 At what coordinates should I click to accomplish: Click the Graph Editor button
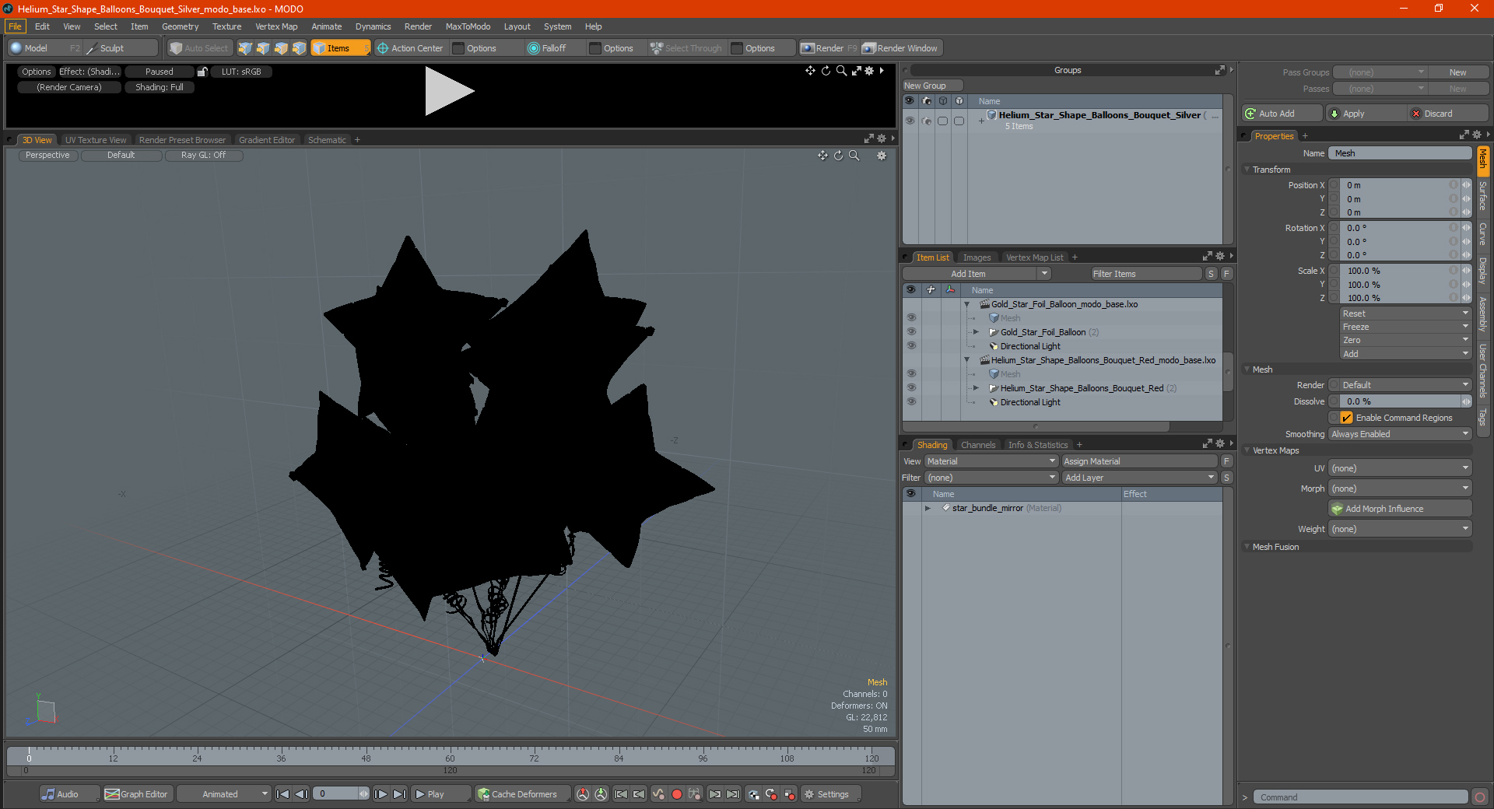tap(136, 794)
